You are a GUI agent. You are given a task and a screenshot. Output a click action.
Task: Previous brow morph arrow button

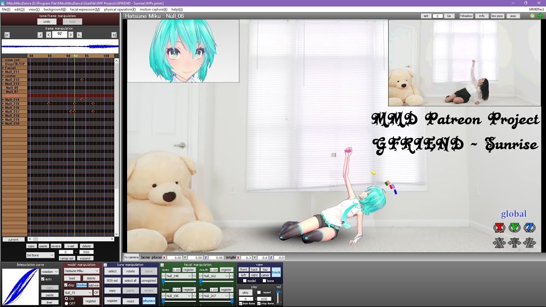pos(163,295)
